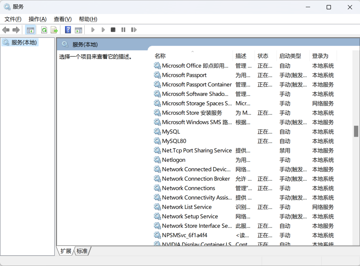Open the 操作 menu
Viewport: 360px width, 266px height.
(x=37, y=19)
